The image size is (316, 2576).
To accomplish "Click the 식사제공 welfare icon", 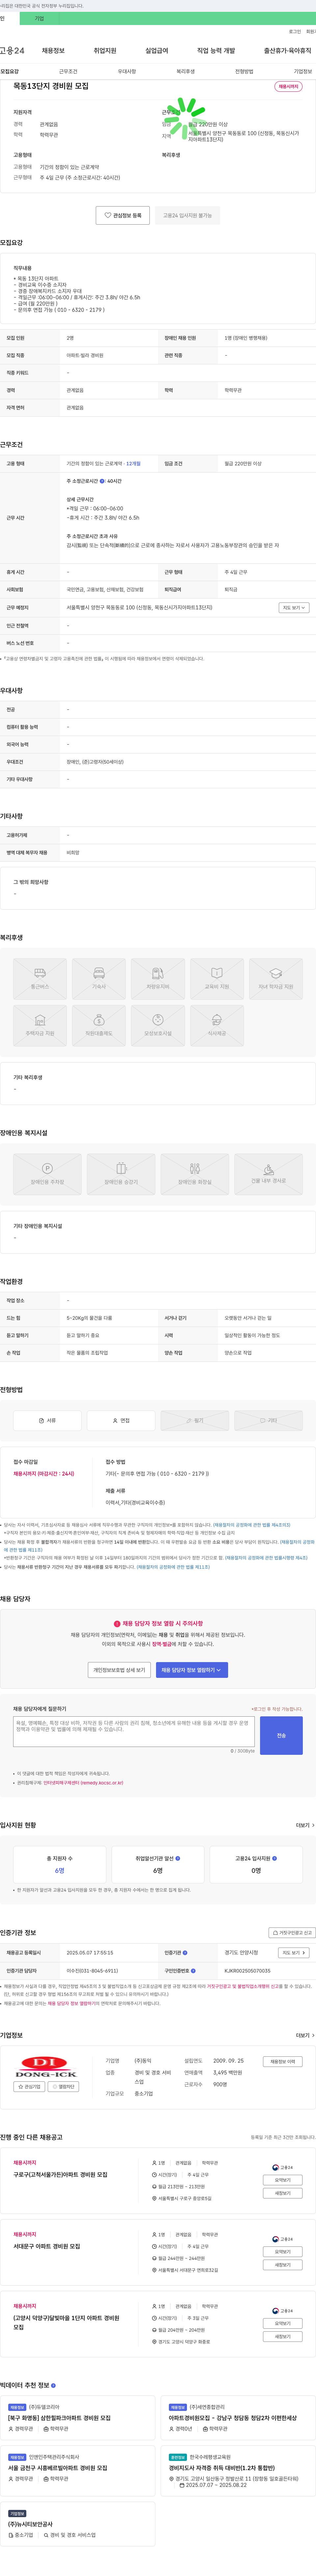I will (x=217, y=1026).
